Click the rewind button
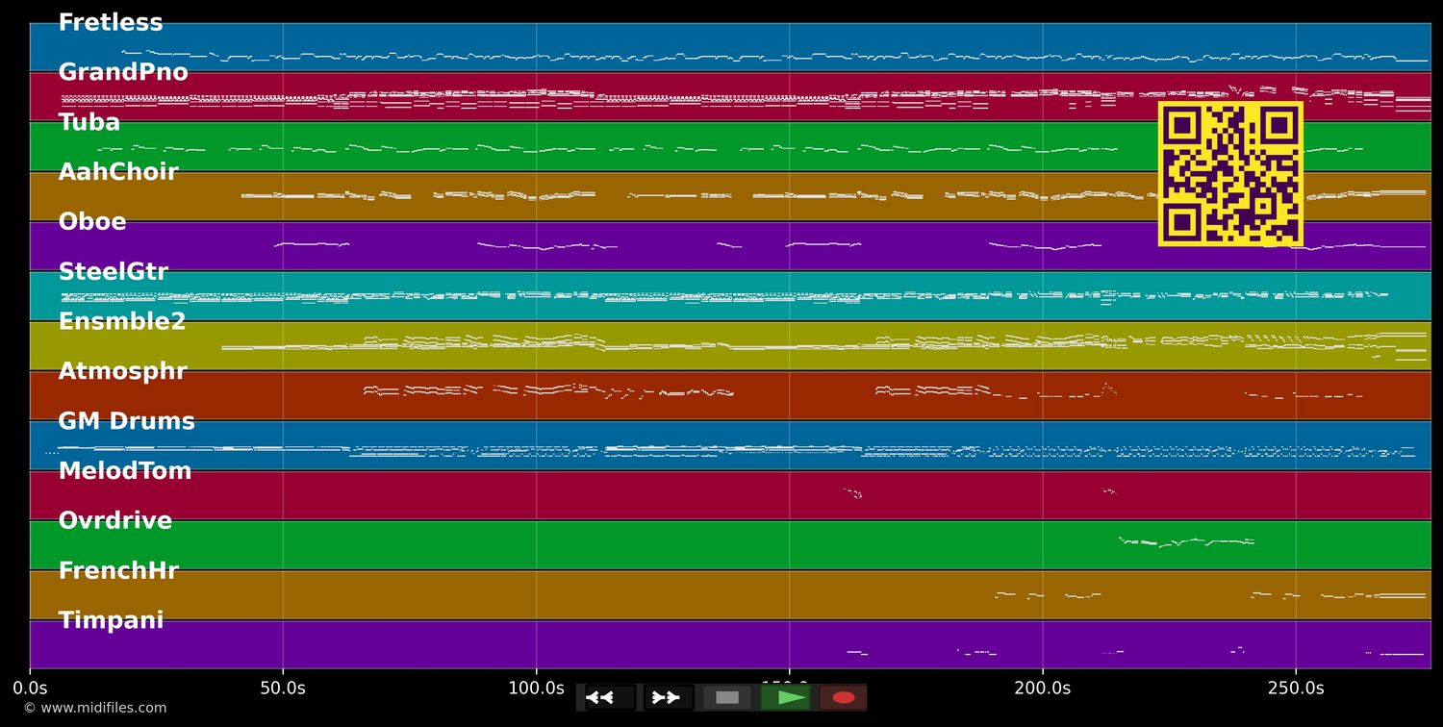This screenshot has width=1443, height=727. click(x=610, y=697)
